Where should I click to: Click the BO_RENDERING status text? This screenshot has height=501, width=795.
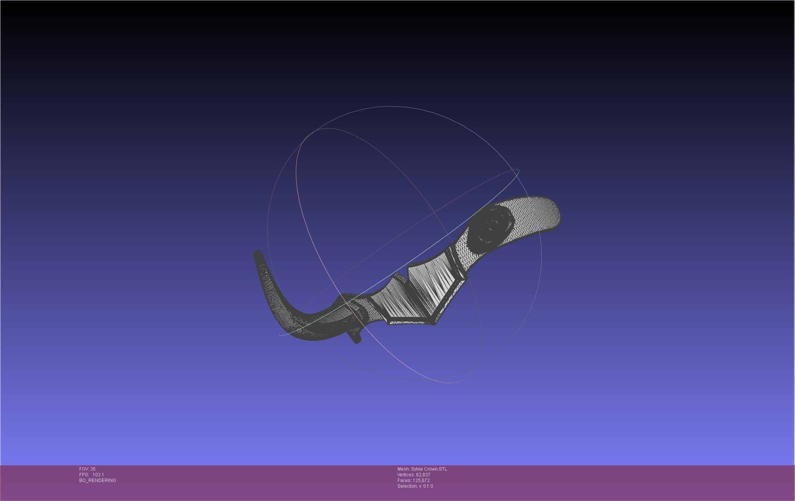[x=97, y=481]
